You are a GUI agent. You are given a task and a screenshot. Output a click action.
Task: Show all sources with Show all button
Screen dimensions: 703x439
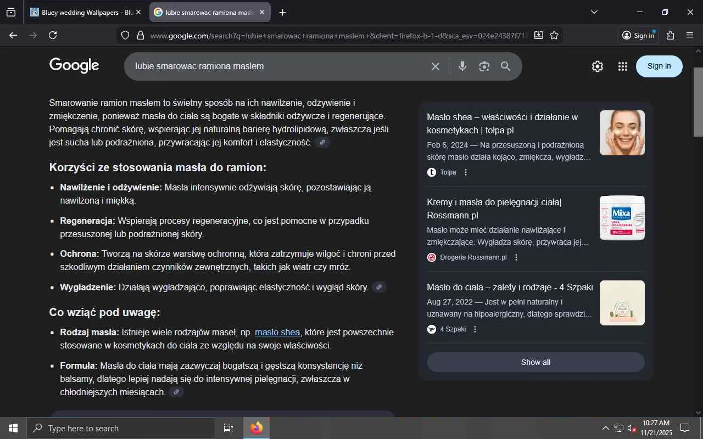[535, 362]
